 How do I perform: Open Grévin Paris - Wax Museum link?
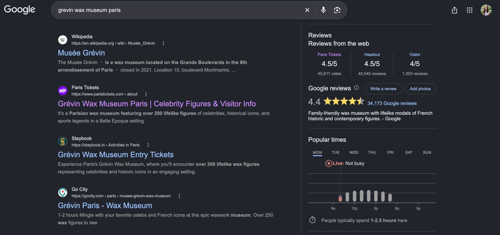tap(105, 206)
